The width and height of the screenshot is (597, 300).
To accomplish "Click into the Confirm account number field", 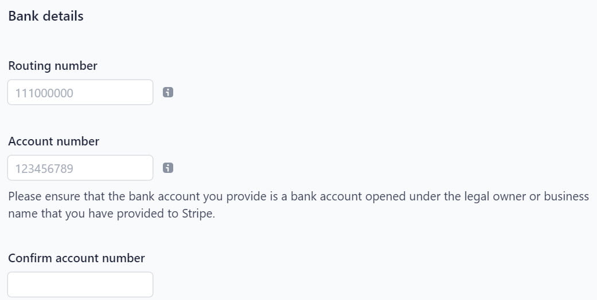I will coord(80,284).
